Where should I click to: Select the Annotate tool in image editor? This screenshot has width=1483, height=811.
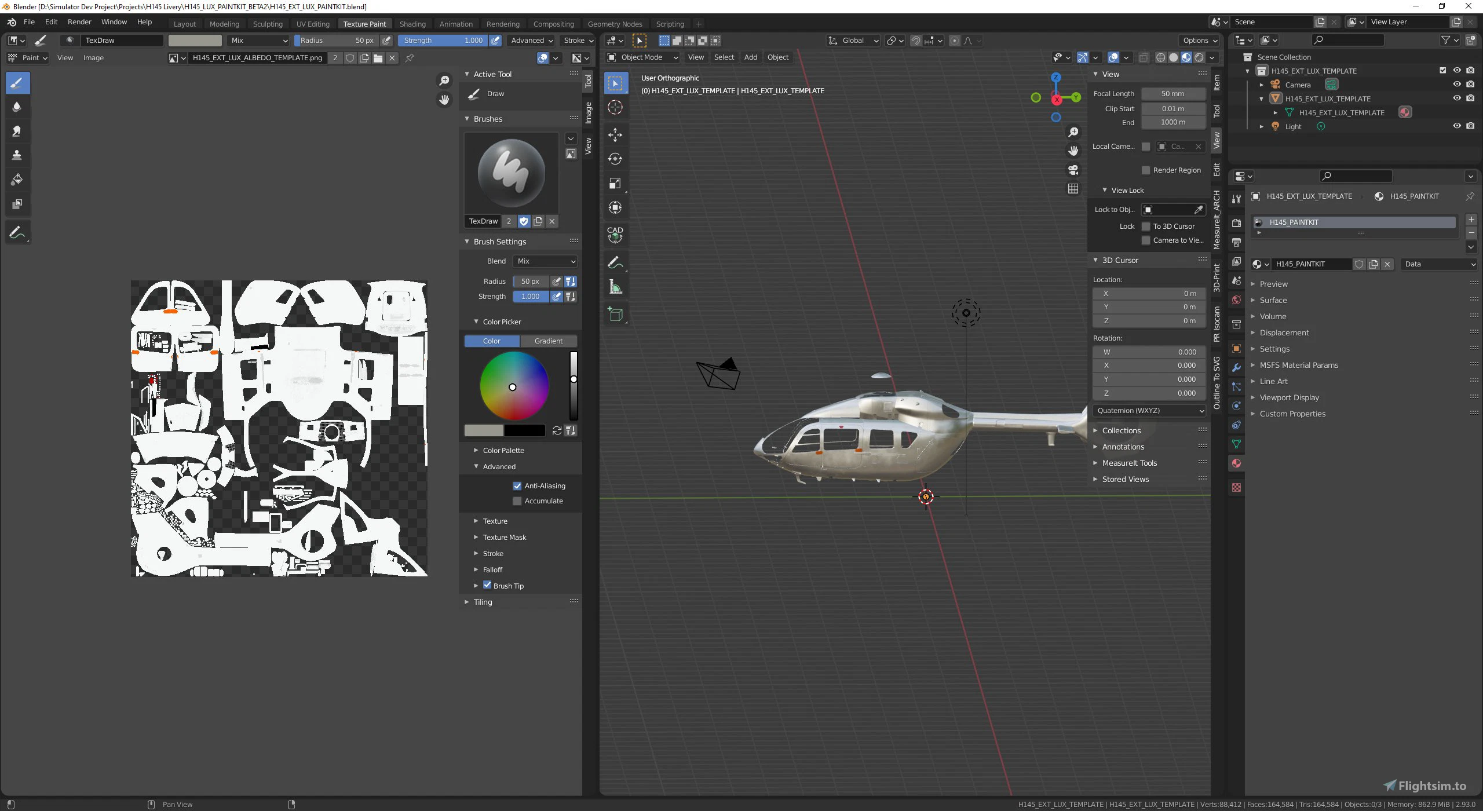tap(17, 233)
